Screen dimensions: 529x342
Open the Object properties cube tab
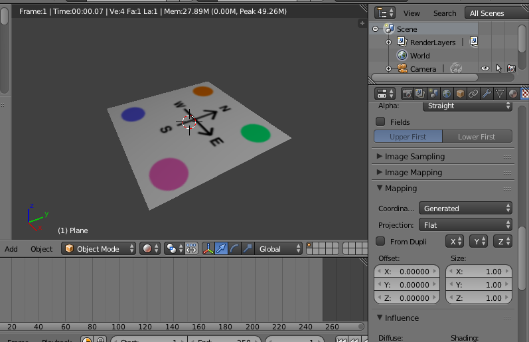point(460,94)
